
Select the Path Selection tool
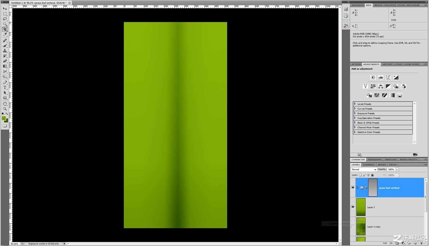(5, 93)
